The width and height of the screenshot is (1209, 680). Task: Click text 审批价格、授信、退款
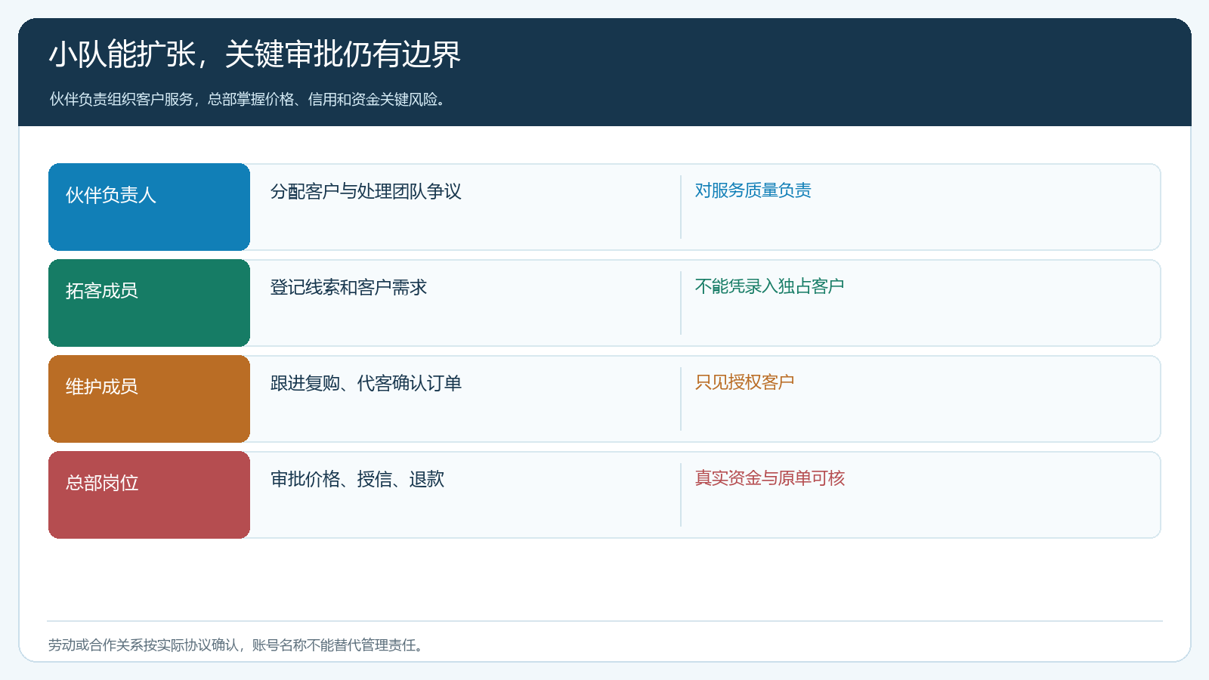click(x=357, y=479)
